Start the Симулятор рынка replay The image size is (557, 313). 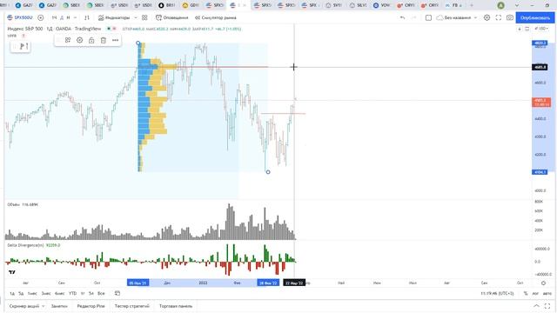coord(216,17)
